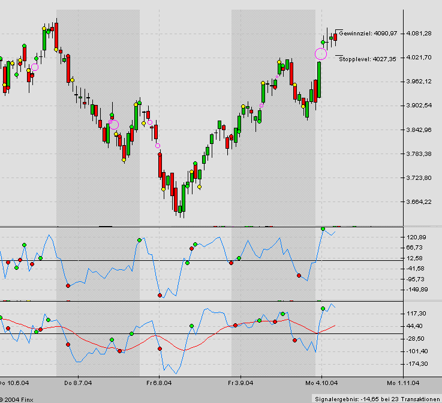
Task: Click the Stopplevel 4027,35 label
Action: tap(367, 59)
